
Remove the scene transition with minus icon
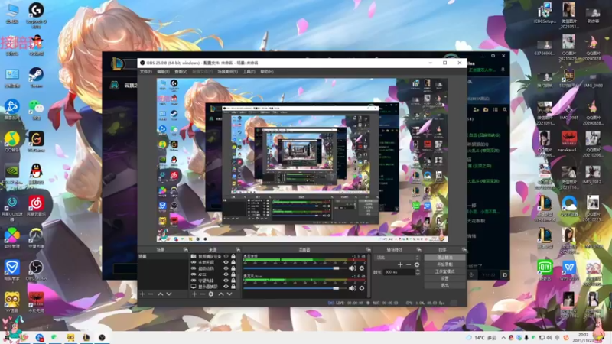(x=409, y=264)
